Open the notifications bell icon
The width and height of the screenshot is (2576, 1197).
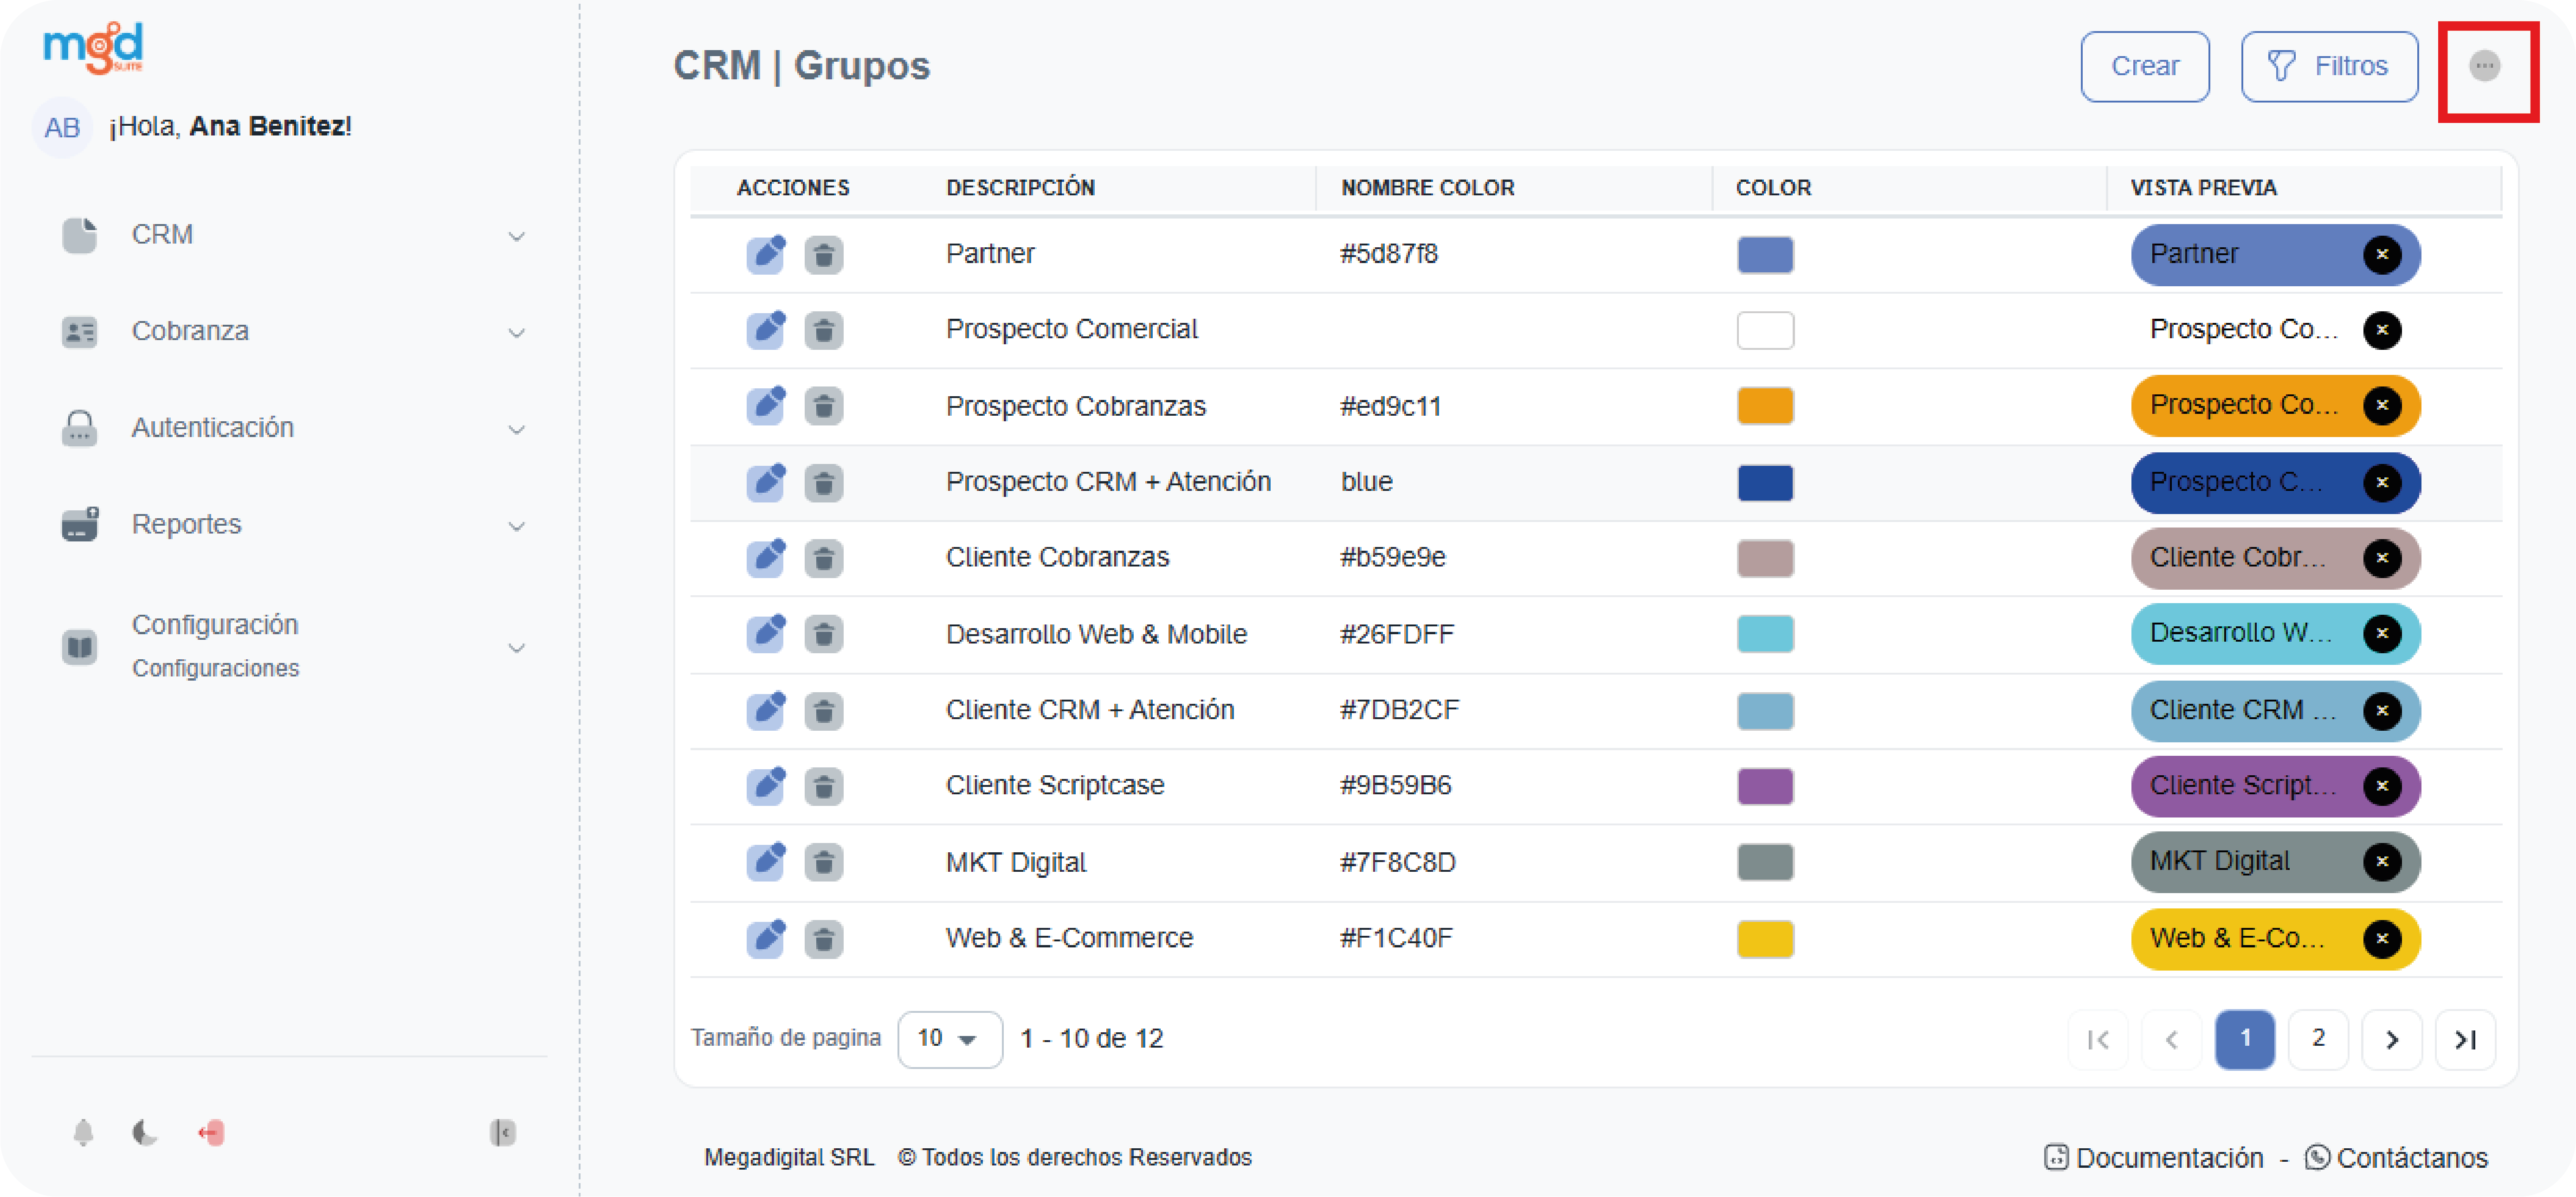[84, 1132]
